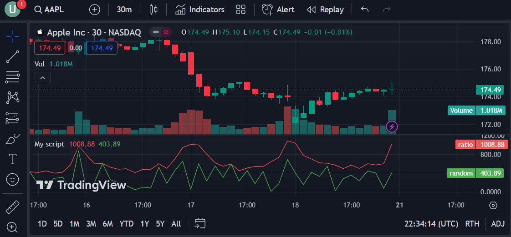
Task: Select the brush drawing tool
Action: coord(13,139)
